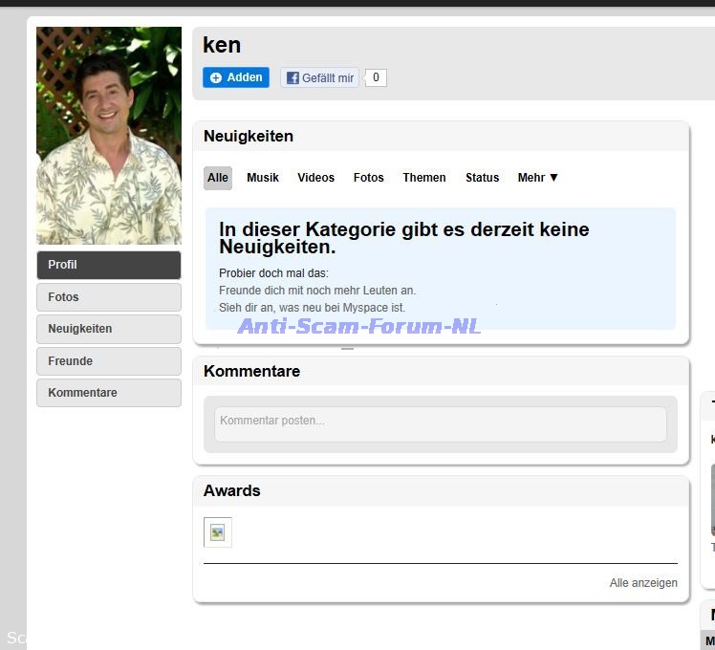715x650 pixels.
Task: Switch to the 'Status' filter tab
Action: pyautogui.click(x=482, y=178)
